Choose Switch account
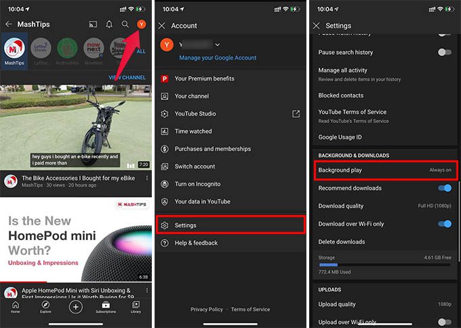 [230, 166]
